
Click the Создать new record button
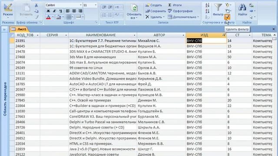coord(153,5)
